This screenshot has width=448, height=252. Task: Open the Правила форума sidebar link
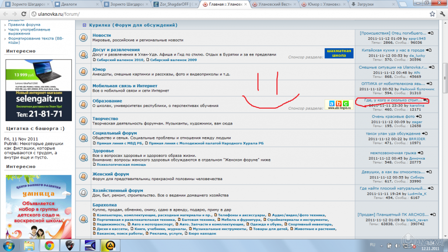(x=24, y=25)
